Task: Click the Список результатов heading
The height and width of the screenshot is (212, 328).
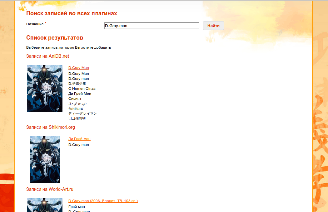Action: tap(55, 37)
